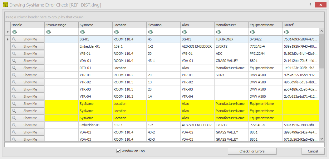
Task: Click the Handle column filter condition icon
Action: pos(14,32)
